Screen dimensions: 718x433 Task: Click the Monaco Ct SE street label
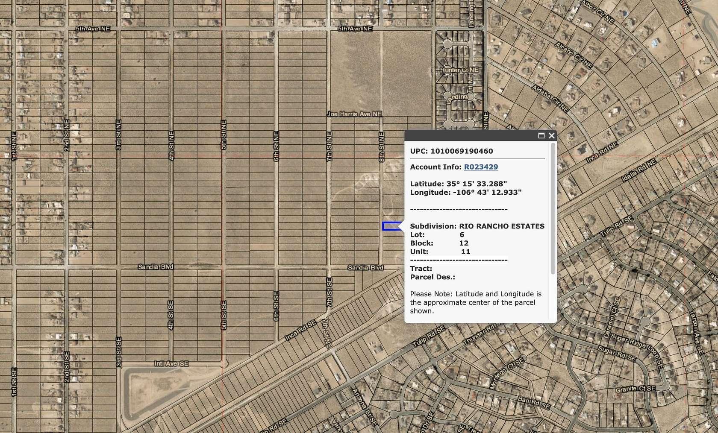click(x=506, y=374)
